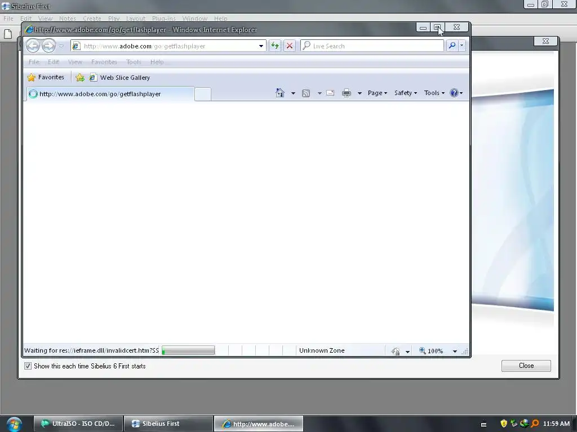Viewport: 577px width, 432px height.
Task: Open the Play menu in Sibelius First
Action: (x=114, y=19)
